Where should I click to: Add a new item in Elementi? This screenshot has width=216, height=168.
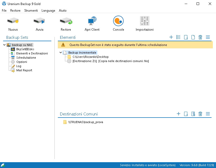(x=171, y=37)
